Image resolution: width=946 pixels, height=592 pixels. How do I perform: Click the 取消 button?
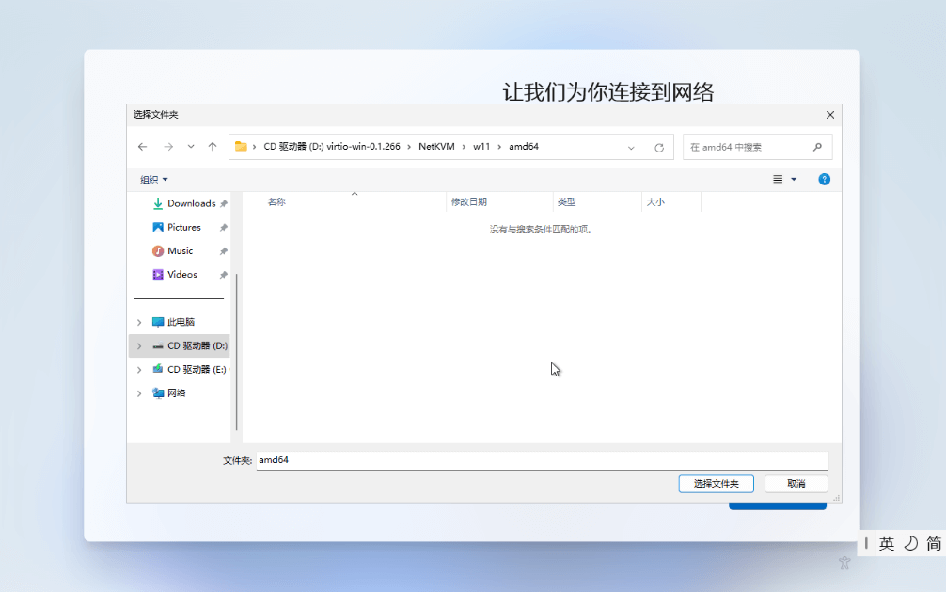pos(796,483)
